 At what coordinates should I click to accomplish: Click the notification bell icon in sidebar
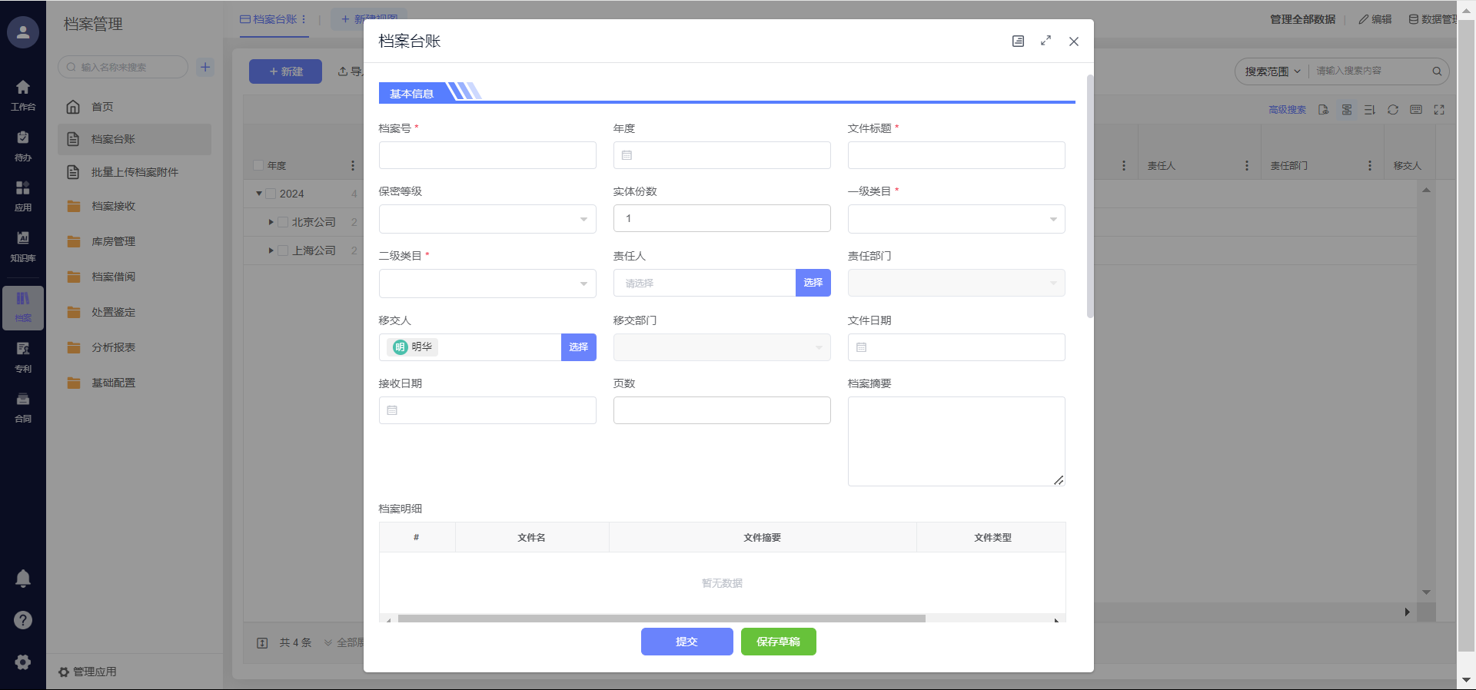click(23, 579)
